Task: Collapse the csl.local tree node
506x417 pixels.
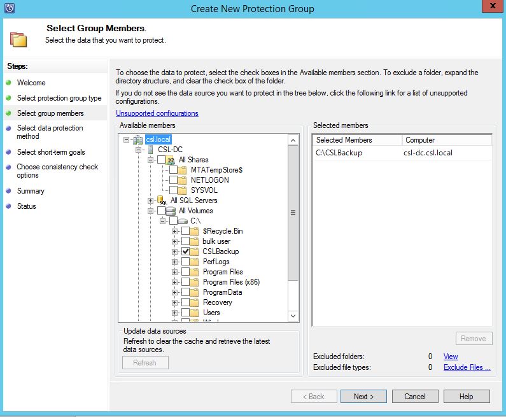Action: 127,140
